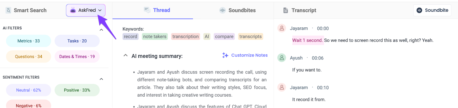Viewport: 458px width, 108px height.
Task: Click the Thread chat bubble icon
Action: 147,10
